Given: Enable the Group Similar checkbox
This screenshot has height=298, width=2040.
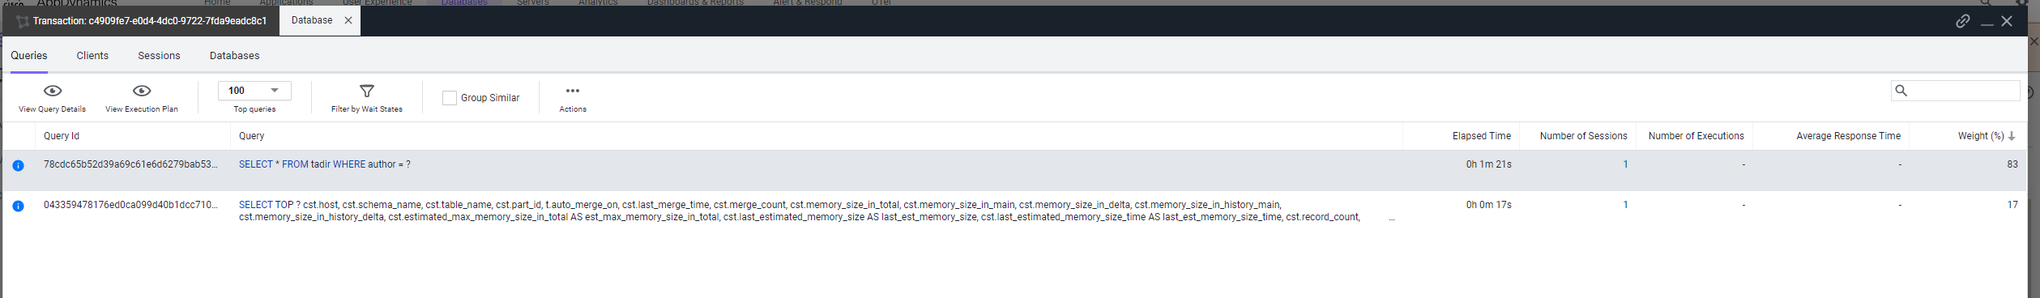Looking at the screenshot, I should (450, 98).
